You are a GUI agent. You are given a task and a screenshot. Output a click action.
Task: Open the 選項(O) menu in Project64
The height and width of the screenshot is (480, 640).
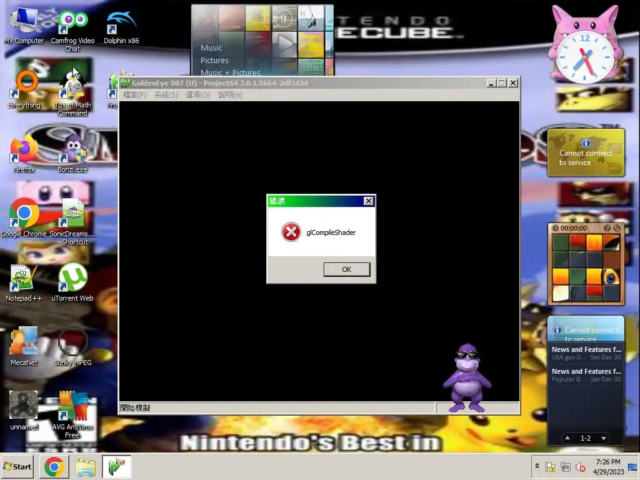(x=197, y=95)
